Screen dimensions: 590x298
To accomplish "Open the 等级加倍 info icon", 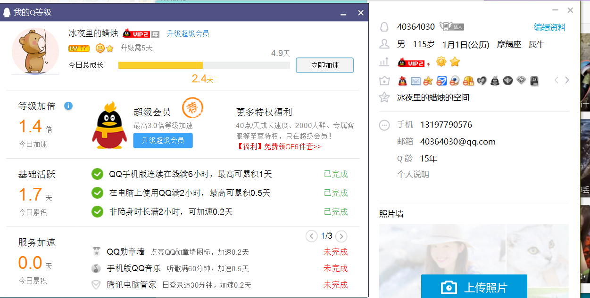I will tap(68, 106).
